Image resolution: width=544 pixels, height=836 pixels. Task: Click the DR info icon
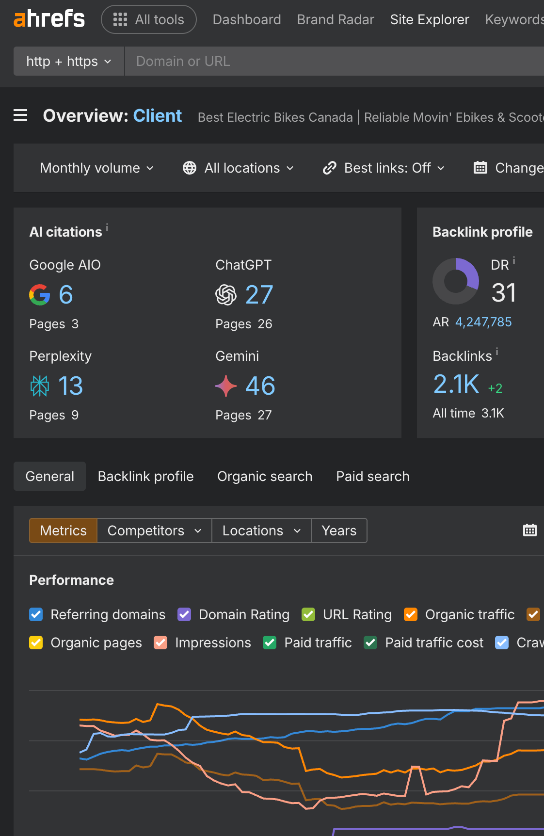point(514,260)
